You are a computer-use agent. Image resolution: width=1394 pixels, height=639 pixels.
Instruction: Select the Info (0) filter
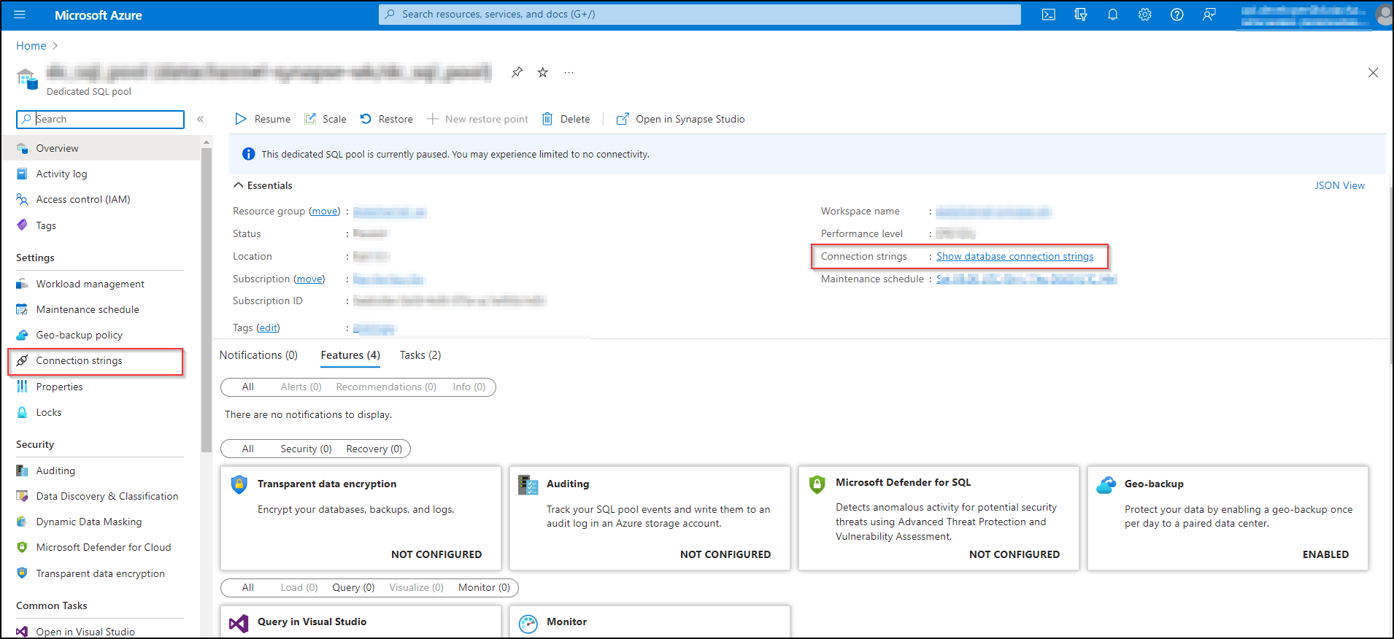tap(469, 387)
